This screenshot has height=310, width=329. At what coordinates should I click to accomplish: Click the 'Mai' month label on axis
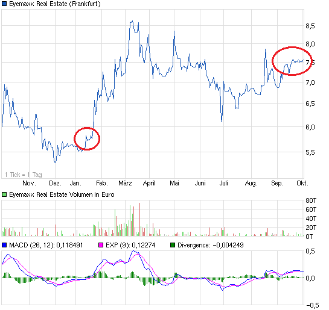[174, 183]
